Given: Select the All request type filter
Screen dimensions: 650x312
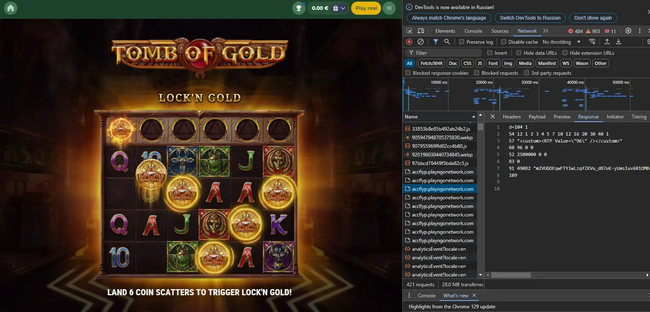Looking at the screenshot, I should point(409,63).
